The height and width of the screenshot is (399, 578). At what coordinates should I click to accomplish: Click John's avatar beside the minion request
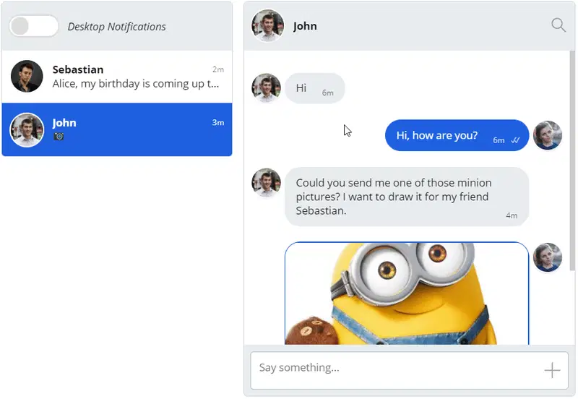[266, 183]
